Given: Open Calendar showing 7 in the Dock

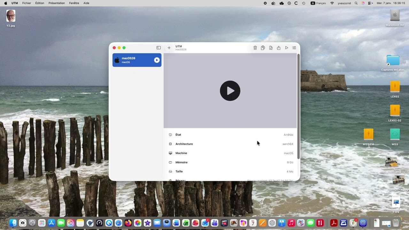Looking at the screenshot, I should click(x=253, y=223).
